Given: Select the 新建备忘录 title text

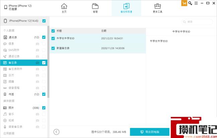Looking at the screenshot, I should coord(63,48).
